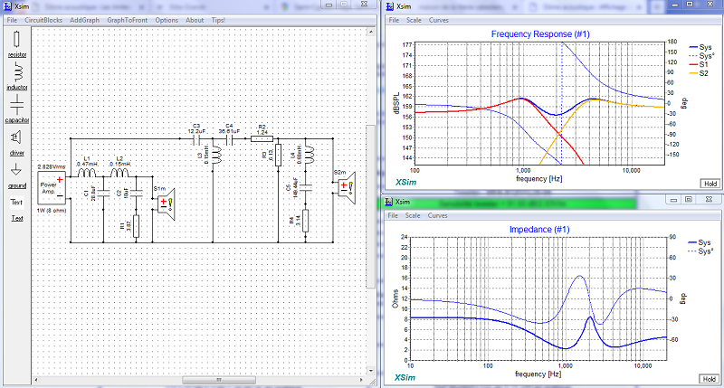Viewport: 724px width, 388px height.
Task: Select inductor L2 0.15mH in schematic
Action: pos(120,173)
